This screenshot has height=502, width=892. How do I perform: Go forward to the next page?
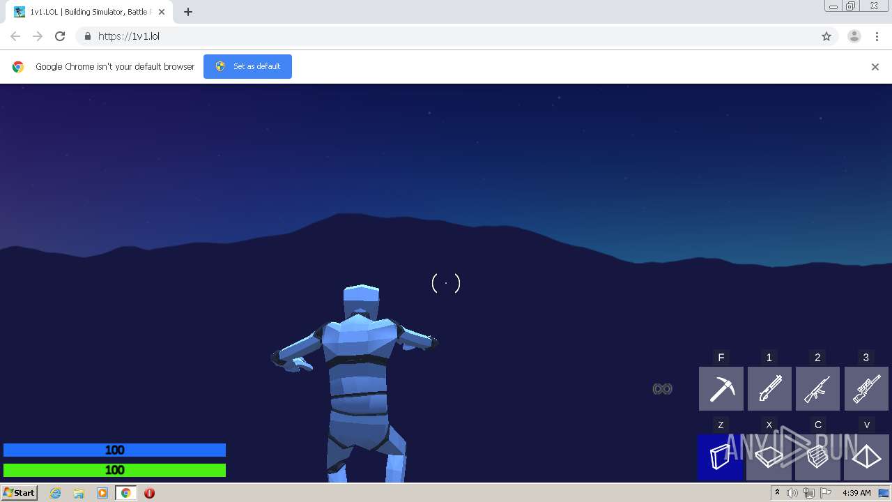(38, 36)
